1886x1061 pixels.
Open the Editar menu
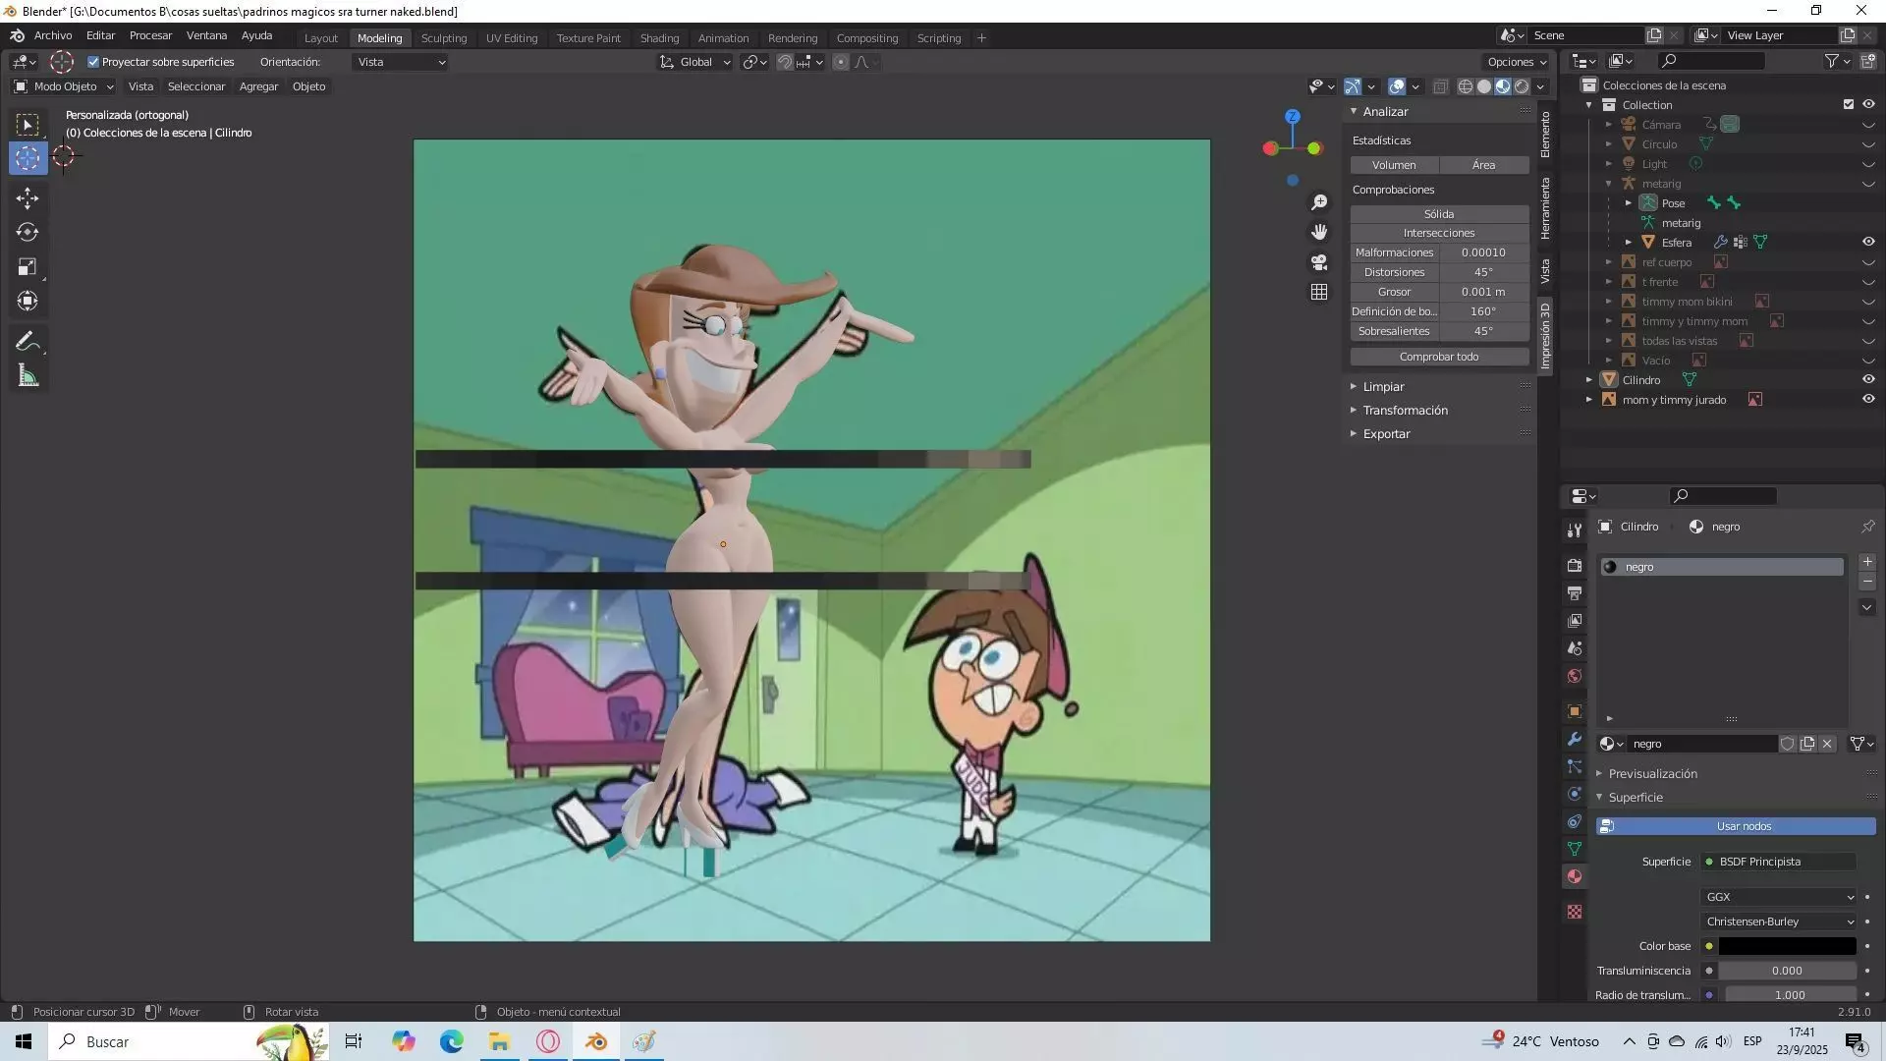point(100,35)
